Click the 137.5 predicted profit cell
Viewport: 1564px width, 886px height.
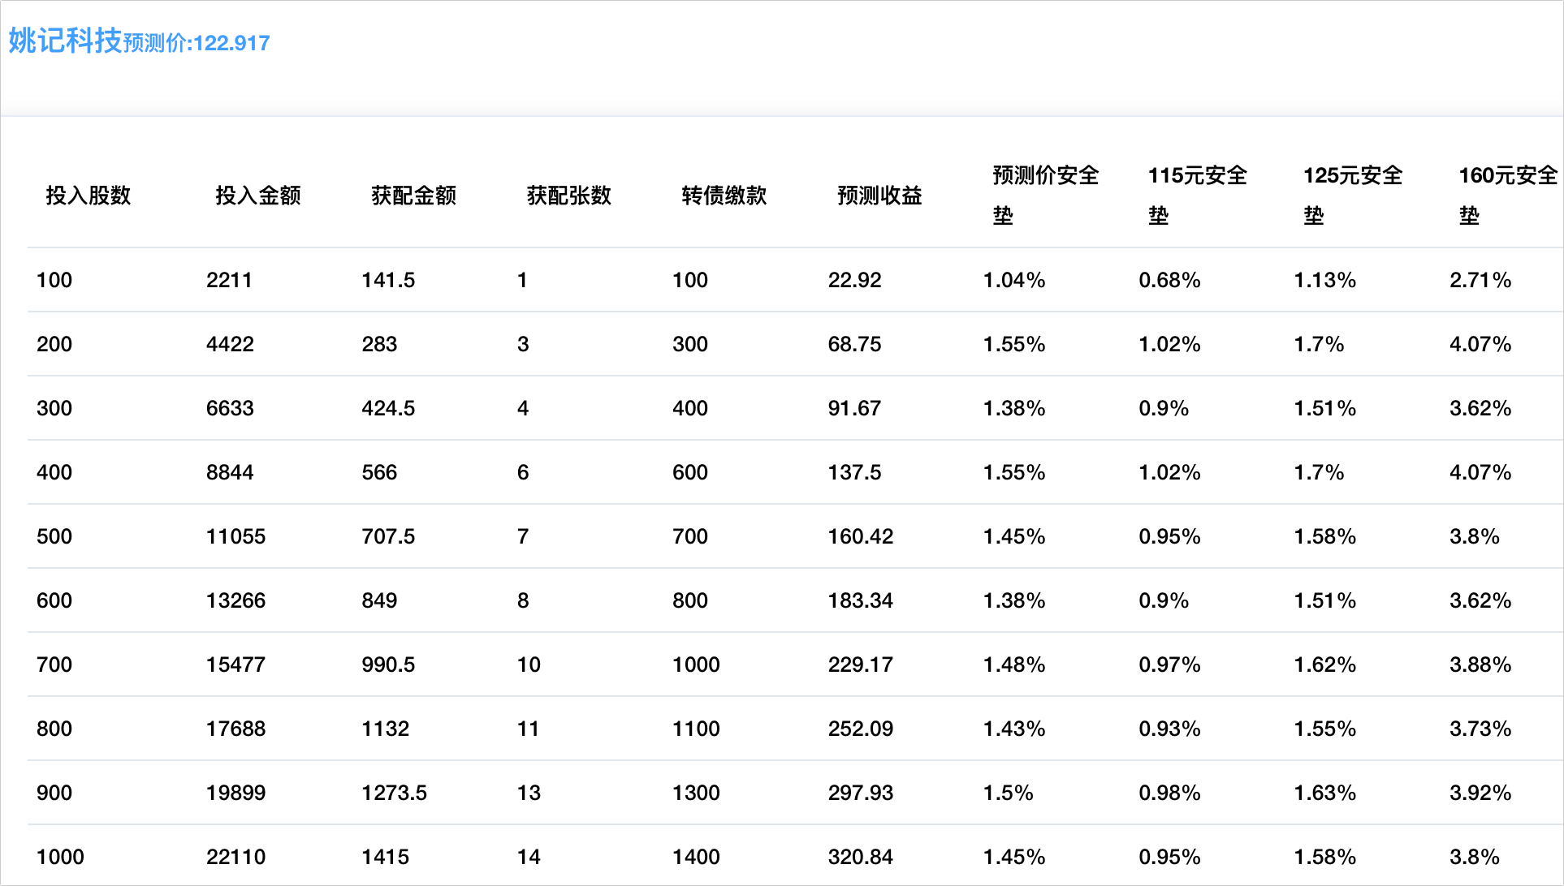854,472
